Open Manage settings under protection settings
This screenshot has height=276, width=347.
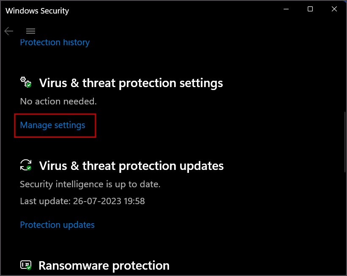point(53,125)
